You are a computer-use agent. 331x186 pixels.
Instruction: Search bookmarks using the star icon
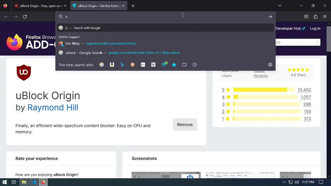[x=174, y=65]
